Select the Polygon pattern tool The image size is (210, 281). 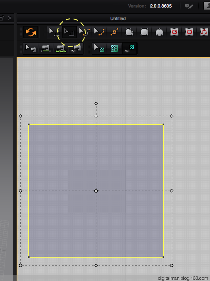point(129,32)
